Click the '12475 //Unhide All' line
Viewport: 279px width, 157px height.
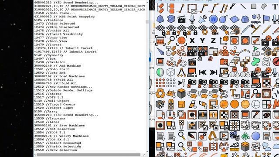tap(51, 31)
